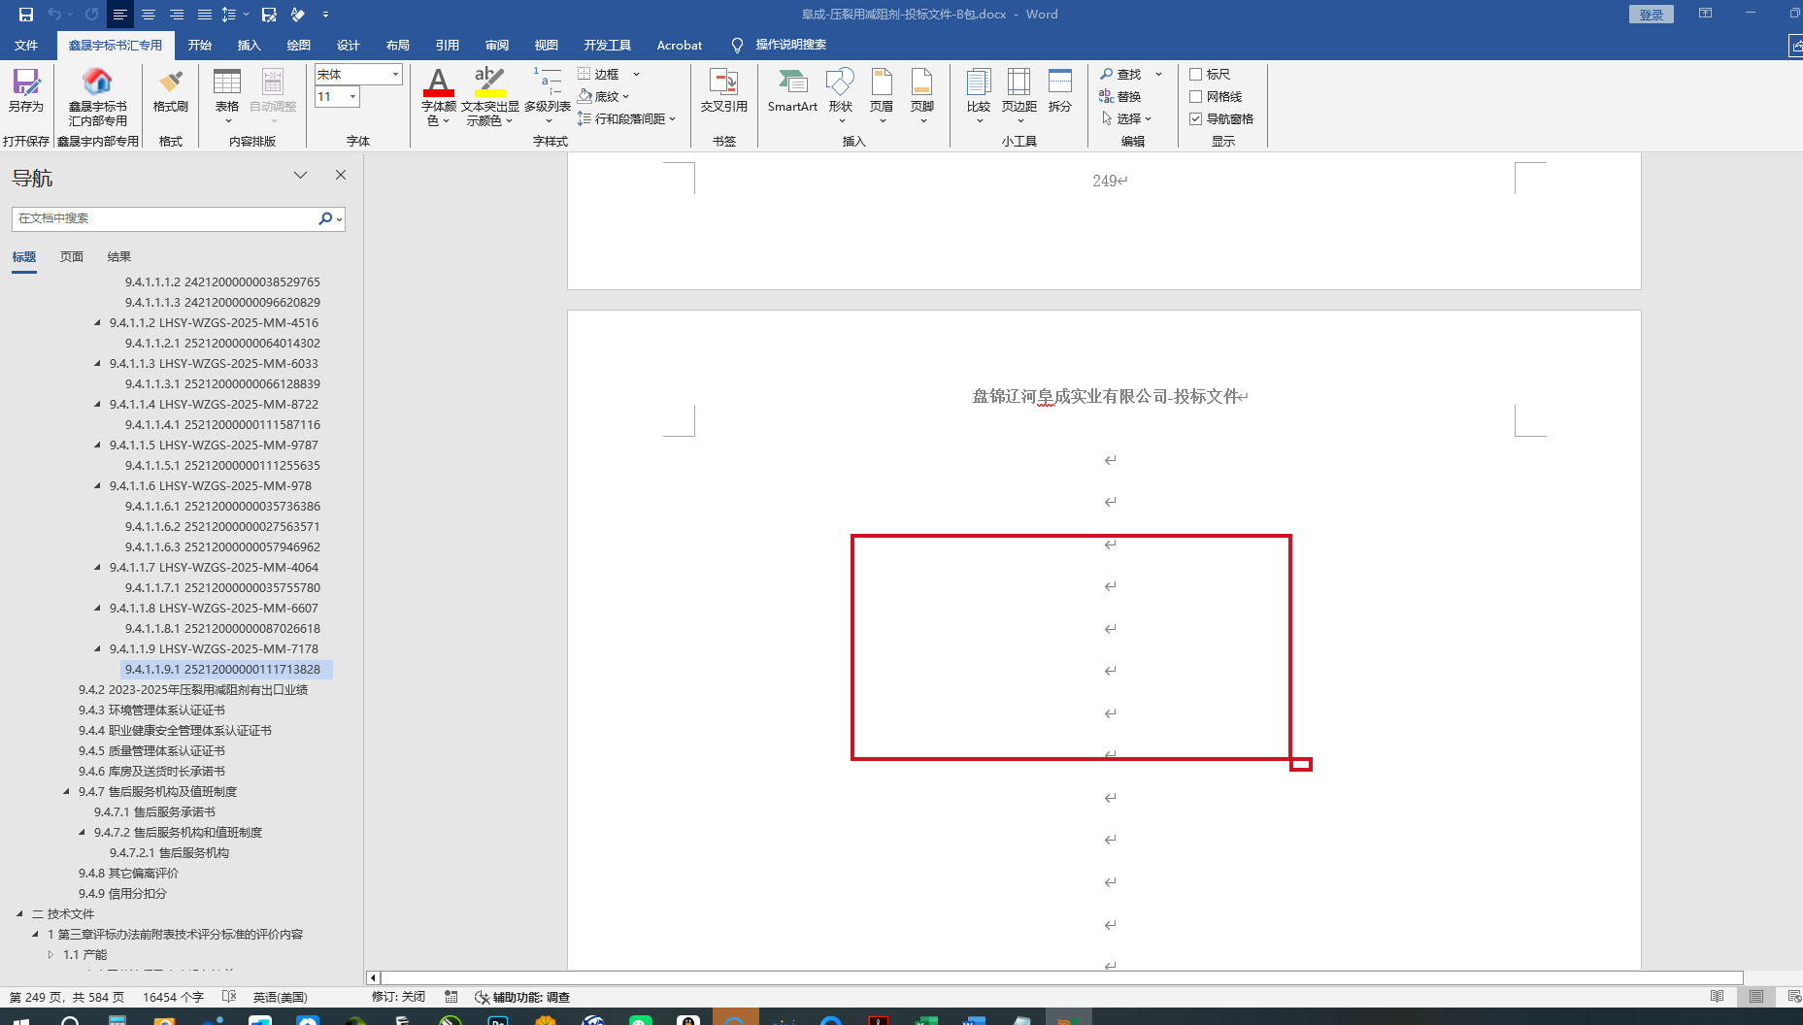This screenshot has height=1025, width=1803.
Task: Switch to the 页面 navigation tab
Action: tap(72, 256)
